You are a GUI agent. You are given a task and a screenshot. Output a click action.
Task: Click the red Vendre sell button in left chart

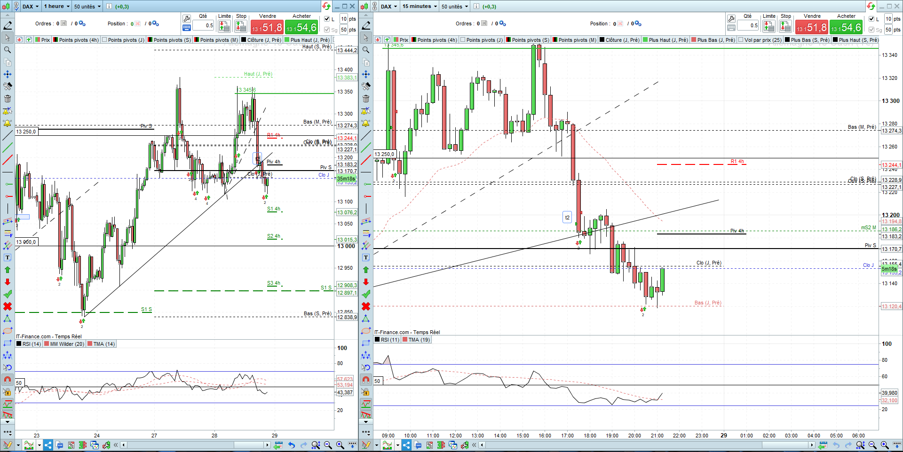[x=267, y=27]
